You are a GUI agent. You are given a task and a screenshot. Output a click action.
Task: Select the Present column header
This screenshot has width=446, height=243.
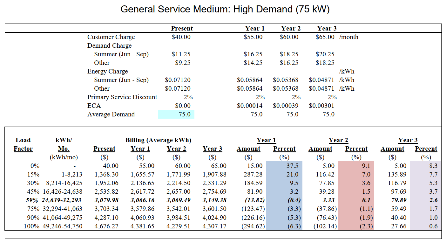point(182,28)
